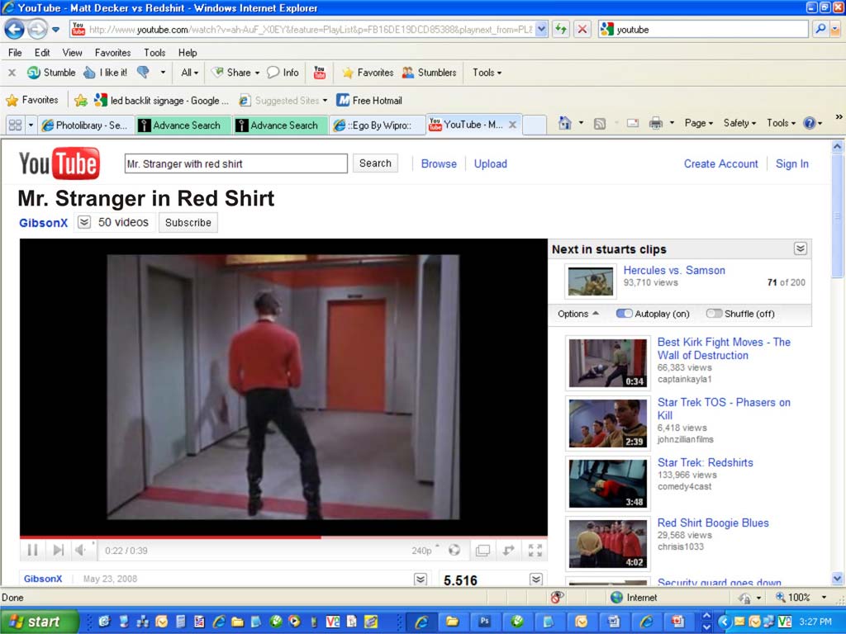Open the File menu
Image resolution: width=846 pixels, height=634 pixels.
click(x=15, y=52)
